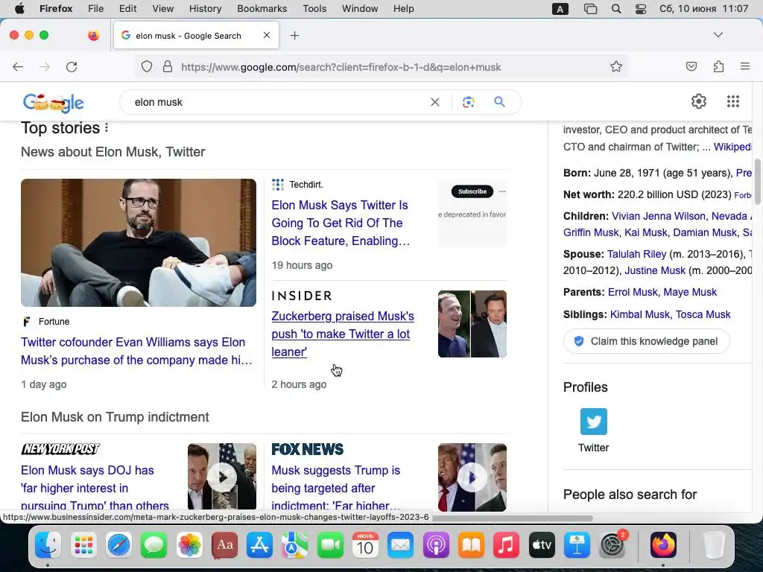
Task: Open System Settings from the Dock
Action: click(612, 545)
